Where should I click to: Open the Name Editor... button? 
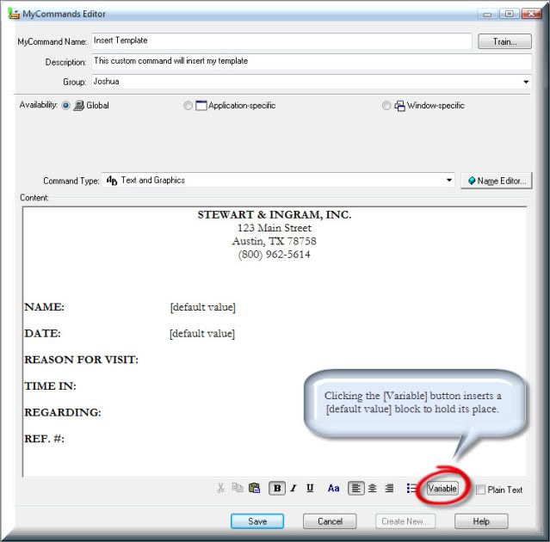[x=497, y=181]
